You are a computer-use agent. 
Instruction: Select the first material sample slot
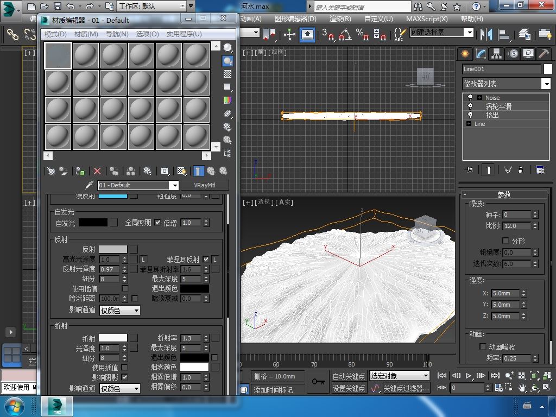tap(58, 55)
